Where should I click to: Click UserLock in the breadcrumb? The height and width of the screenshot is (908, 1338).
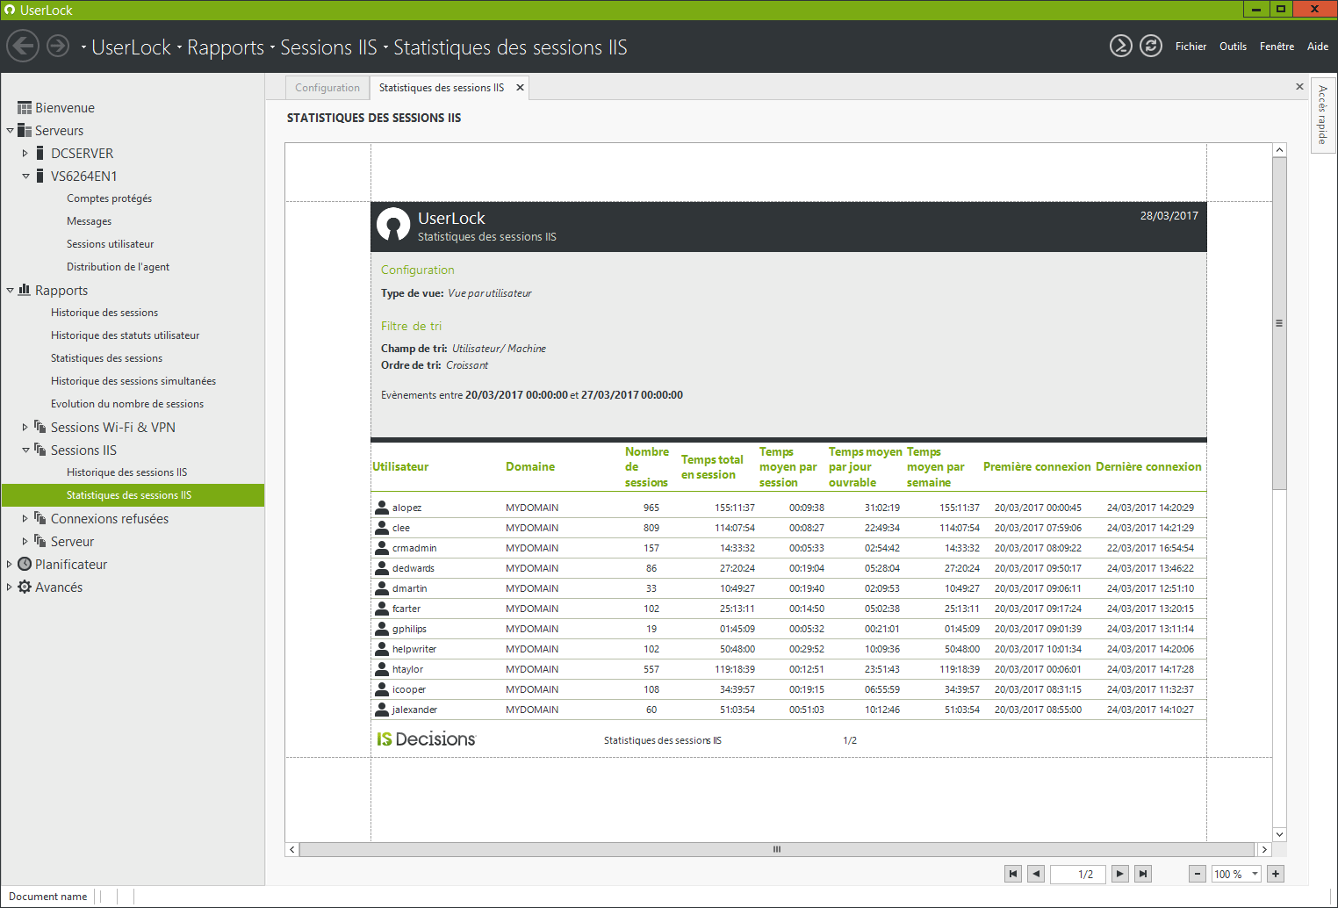tap(132, 47)
